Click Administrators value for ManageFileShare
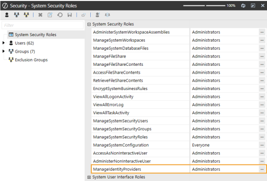Image resolution: width=267 pixels, height=181 pixels. (206, 56)
